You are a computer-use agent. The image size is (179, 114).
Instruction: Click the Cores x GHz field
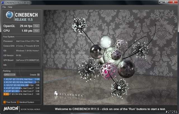tap(27, 46)
